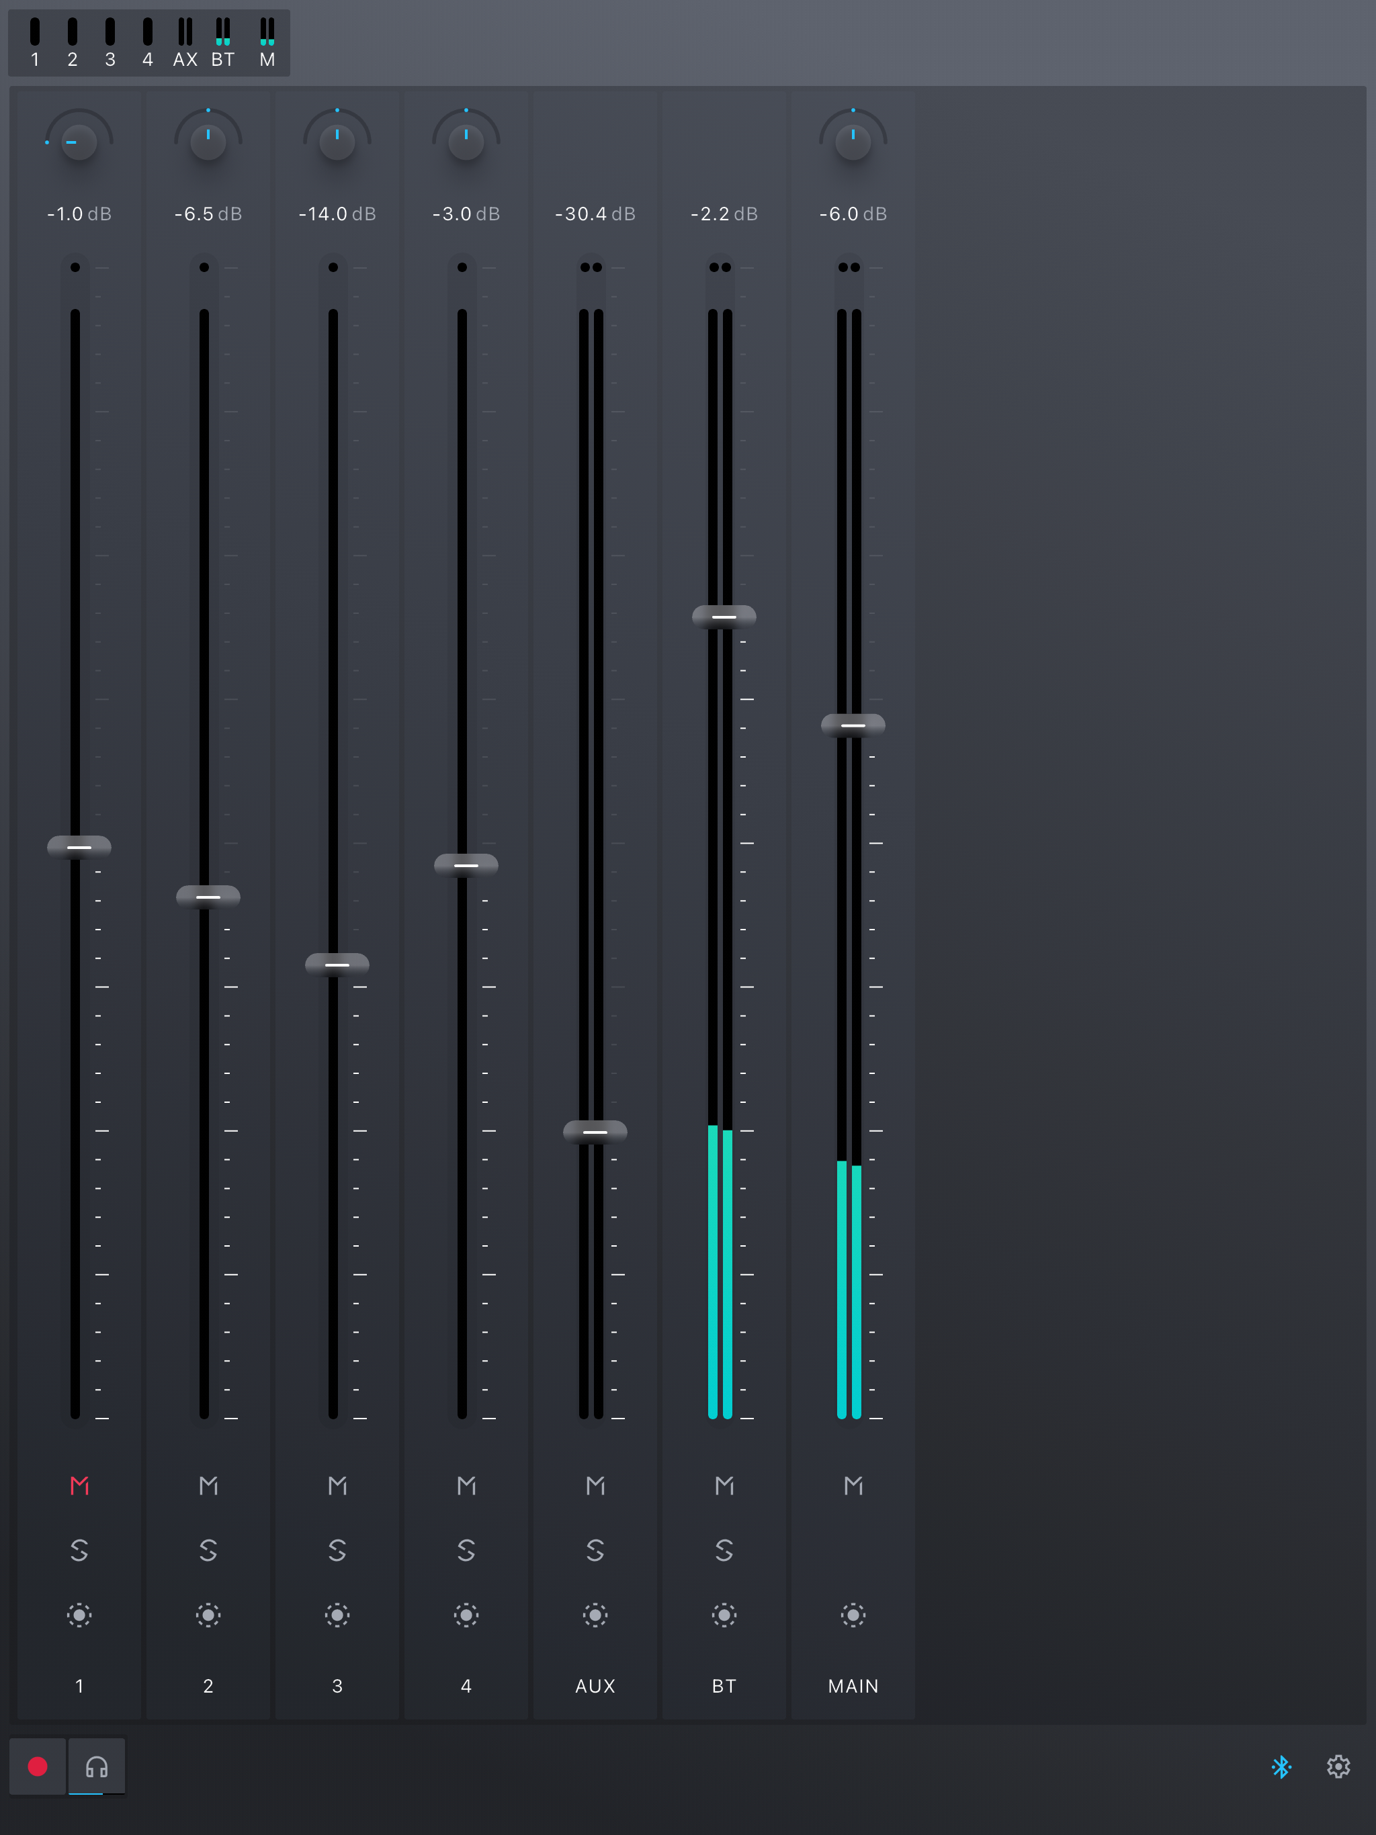Solo the AUX channel
Image resolution: width=1376 pixels, height=1835 pixels.
595,1550
